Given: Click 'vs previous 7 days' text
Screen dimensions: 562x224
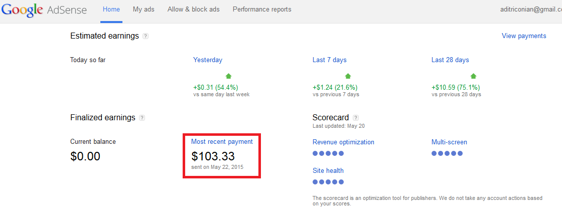Looking at the screenshot, I should (x=336, y=95).
